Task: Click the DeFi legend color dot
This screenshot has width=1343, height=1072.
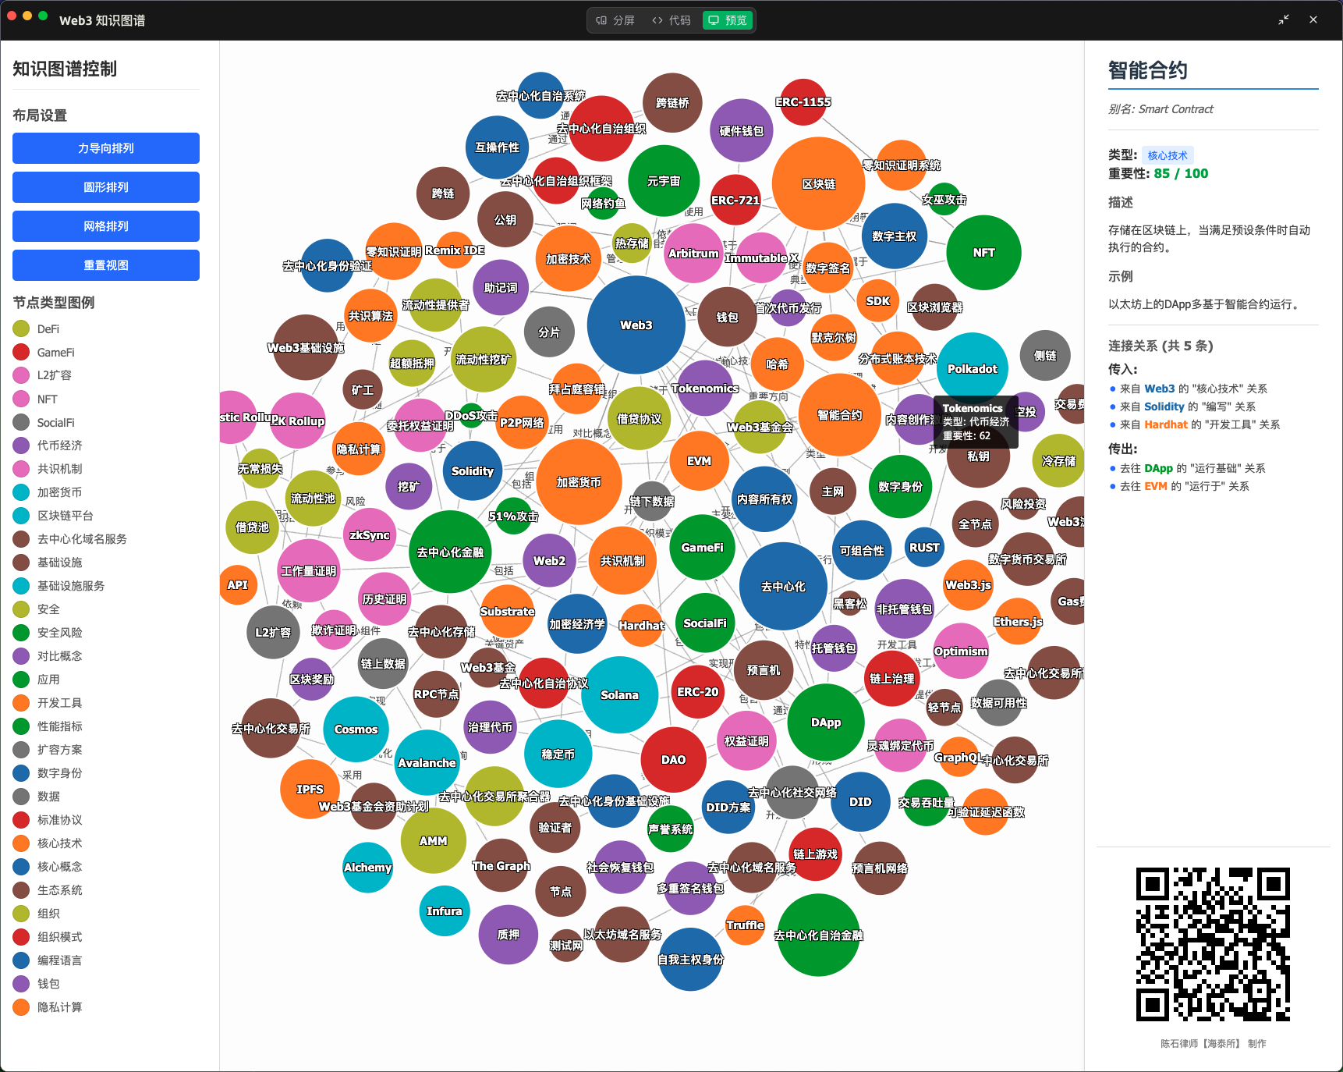Action: (22, 329)
